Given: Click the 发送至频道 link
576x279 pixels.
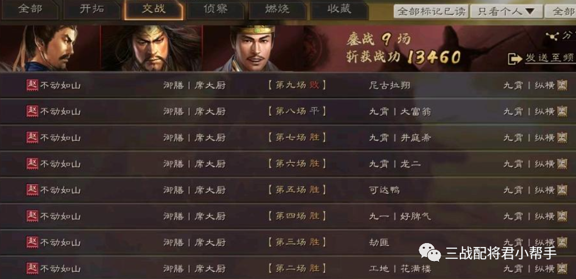Looking at the screenshot, I should (550, 58).
